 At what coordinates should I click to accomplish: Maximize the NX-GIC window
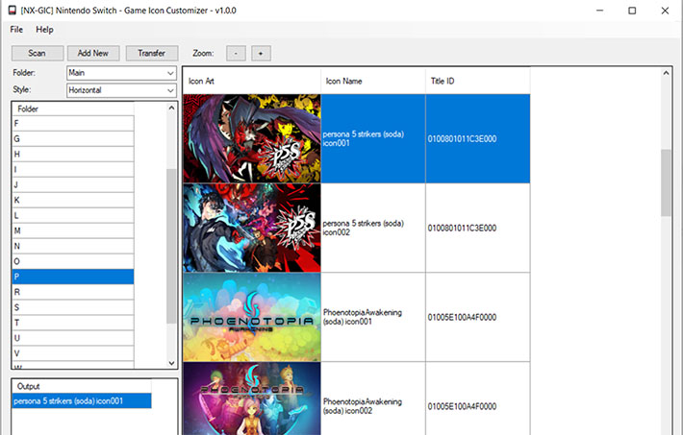[632, 11]
